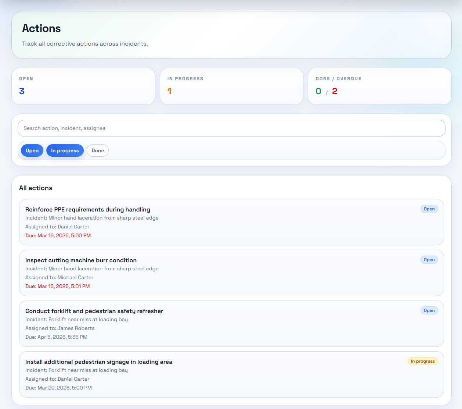The image size is (462, 409).
Task: Click the OPEN count 3 in summary card
Action: (22, 91)
